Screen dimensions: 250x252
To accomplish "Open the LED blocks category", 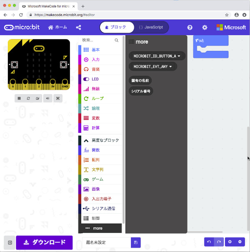I will pyautogui.click(x=100, y=79).
